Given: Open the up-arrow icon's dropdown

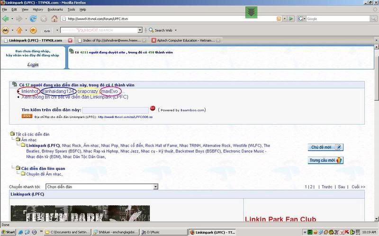Looking at the screenshot, I should coord(26,30).
